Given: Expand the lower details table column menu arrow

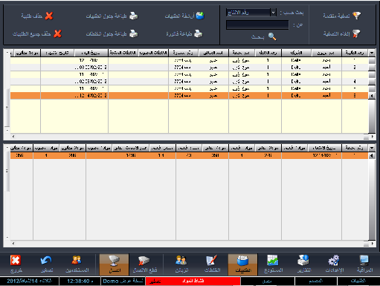Looking at the screenshot, I should pyautogui.click(x=372, y=148).
